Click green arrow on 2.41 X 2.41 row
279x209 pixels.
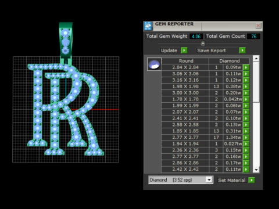246,118
